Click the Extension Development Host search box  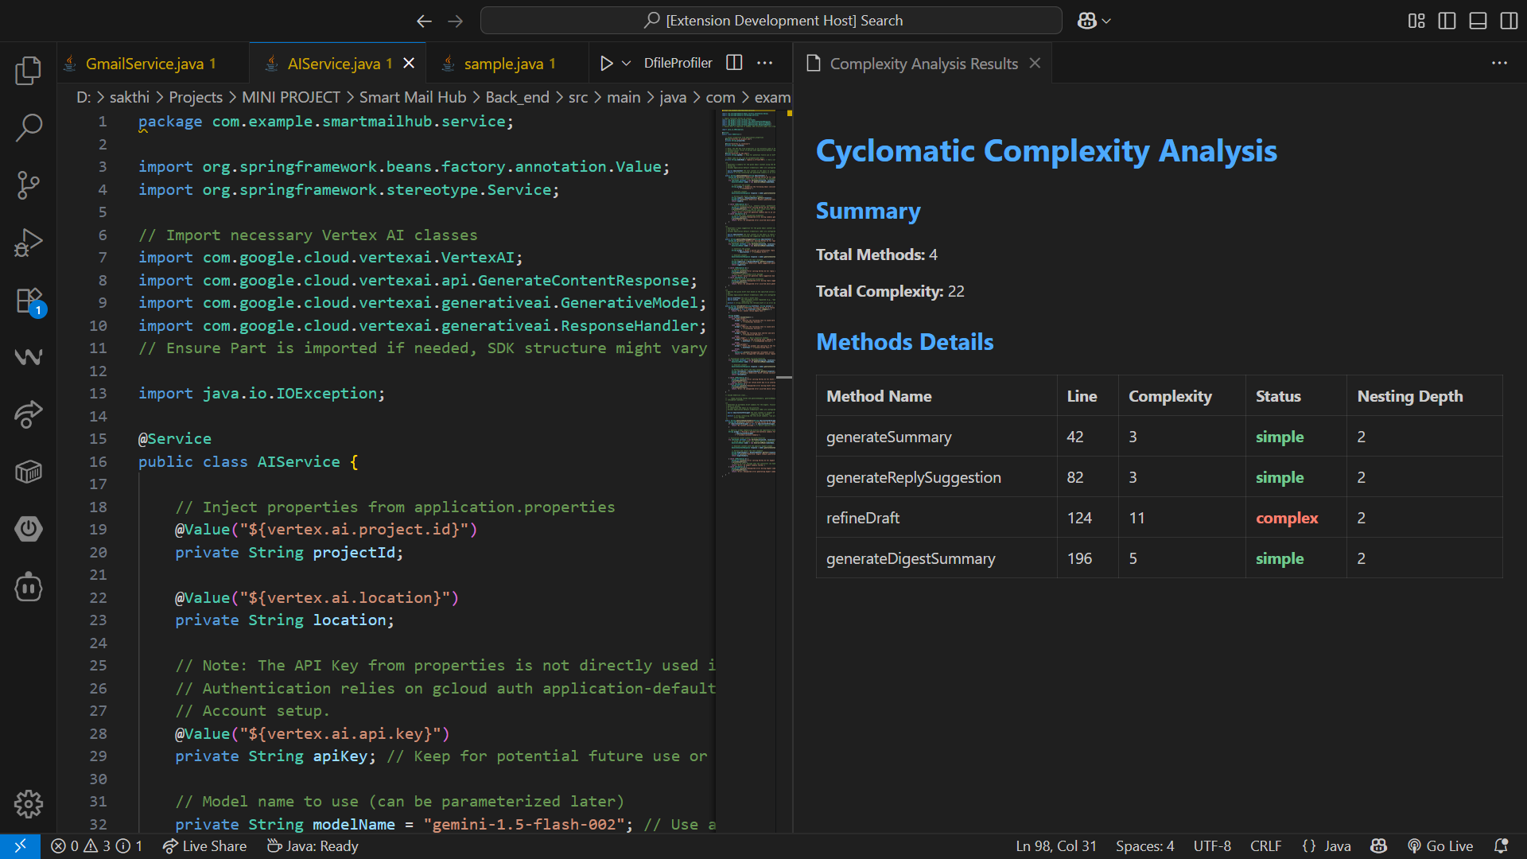[771, 21]
